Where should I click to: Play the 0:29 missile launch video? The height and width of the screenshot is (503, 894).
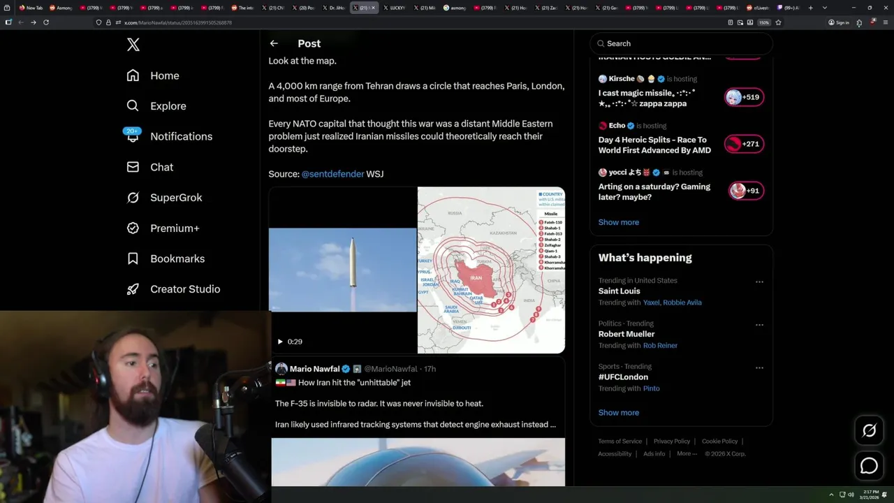[x=280, y=342]
